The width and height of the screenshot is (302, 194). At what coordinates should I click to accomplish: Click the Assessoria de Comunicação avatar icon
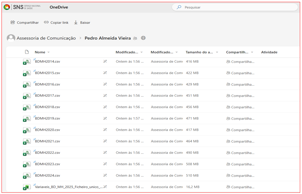11,38
